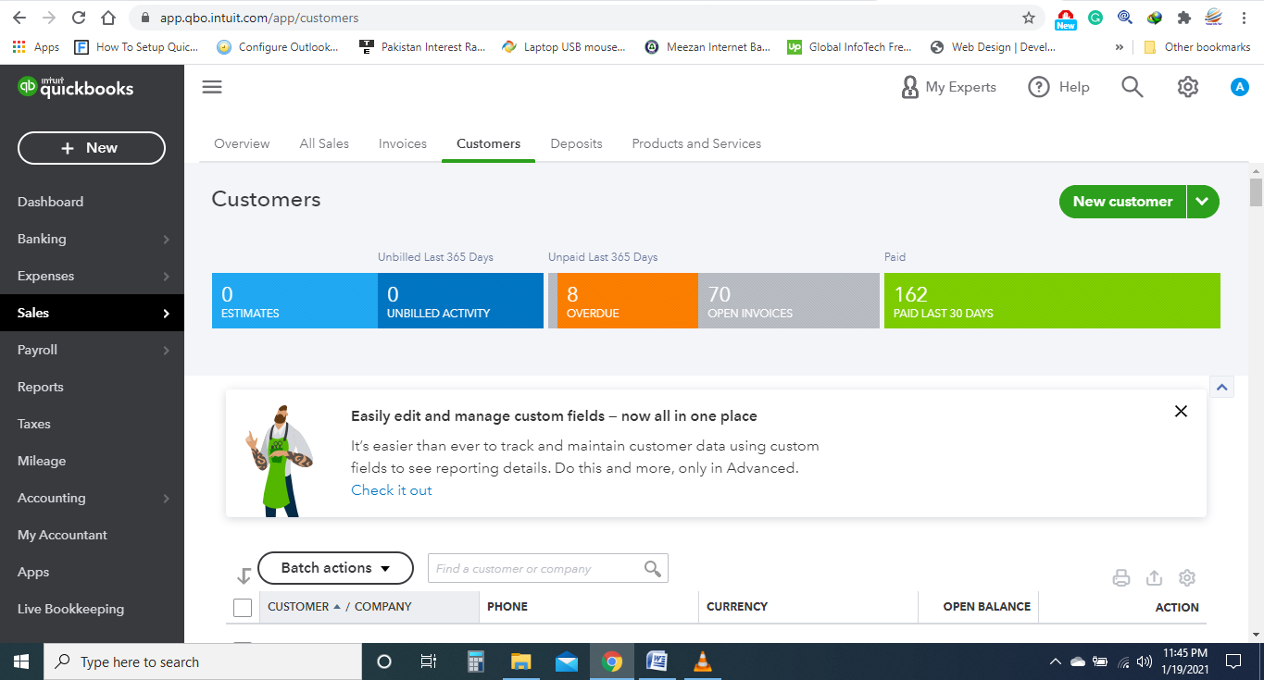Click the New customer button
This screenshot has width=1264, height=680.
point(1122,202)
